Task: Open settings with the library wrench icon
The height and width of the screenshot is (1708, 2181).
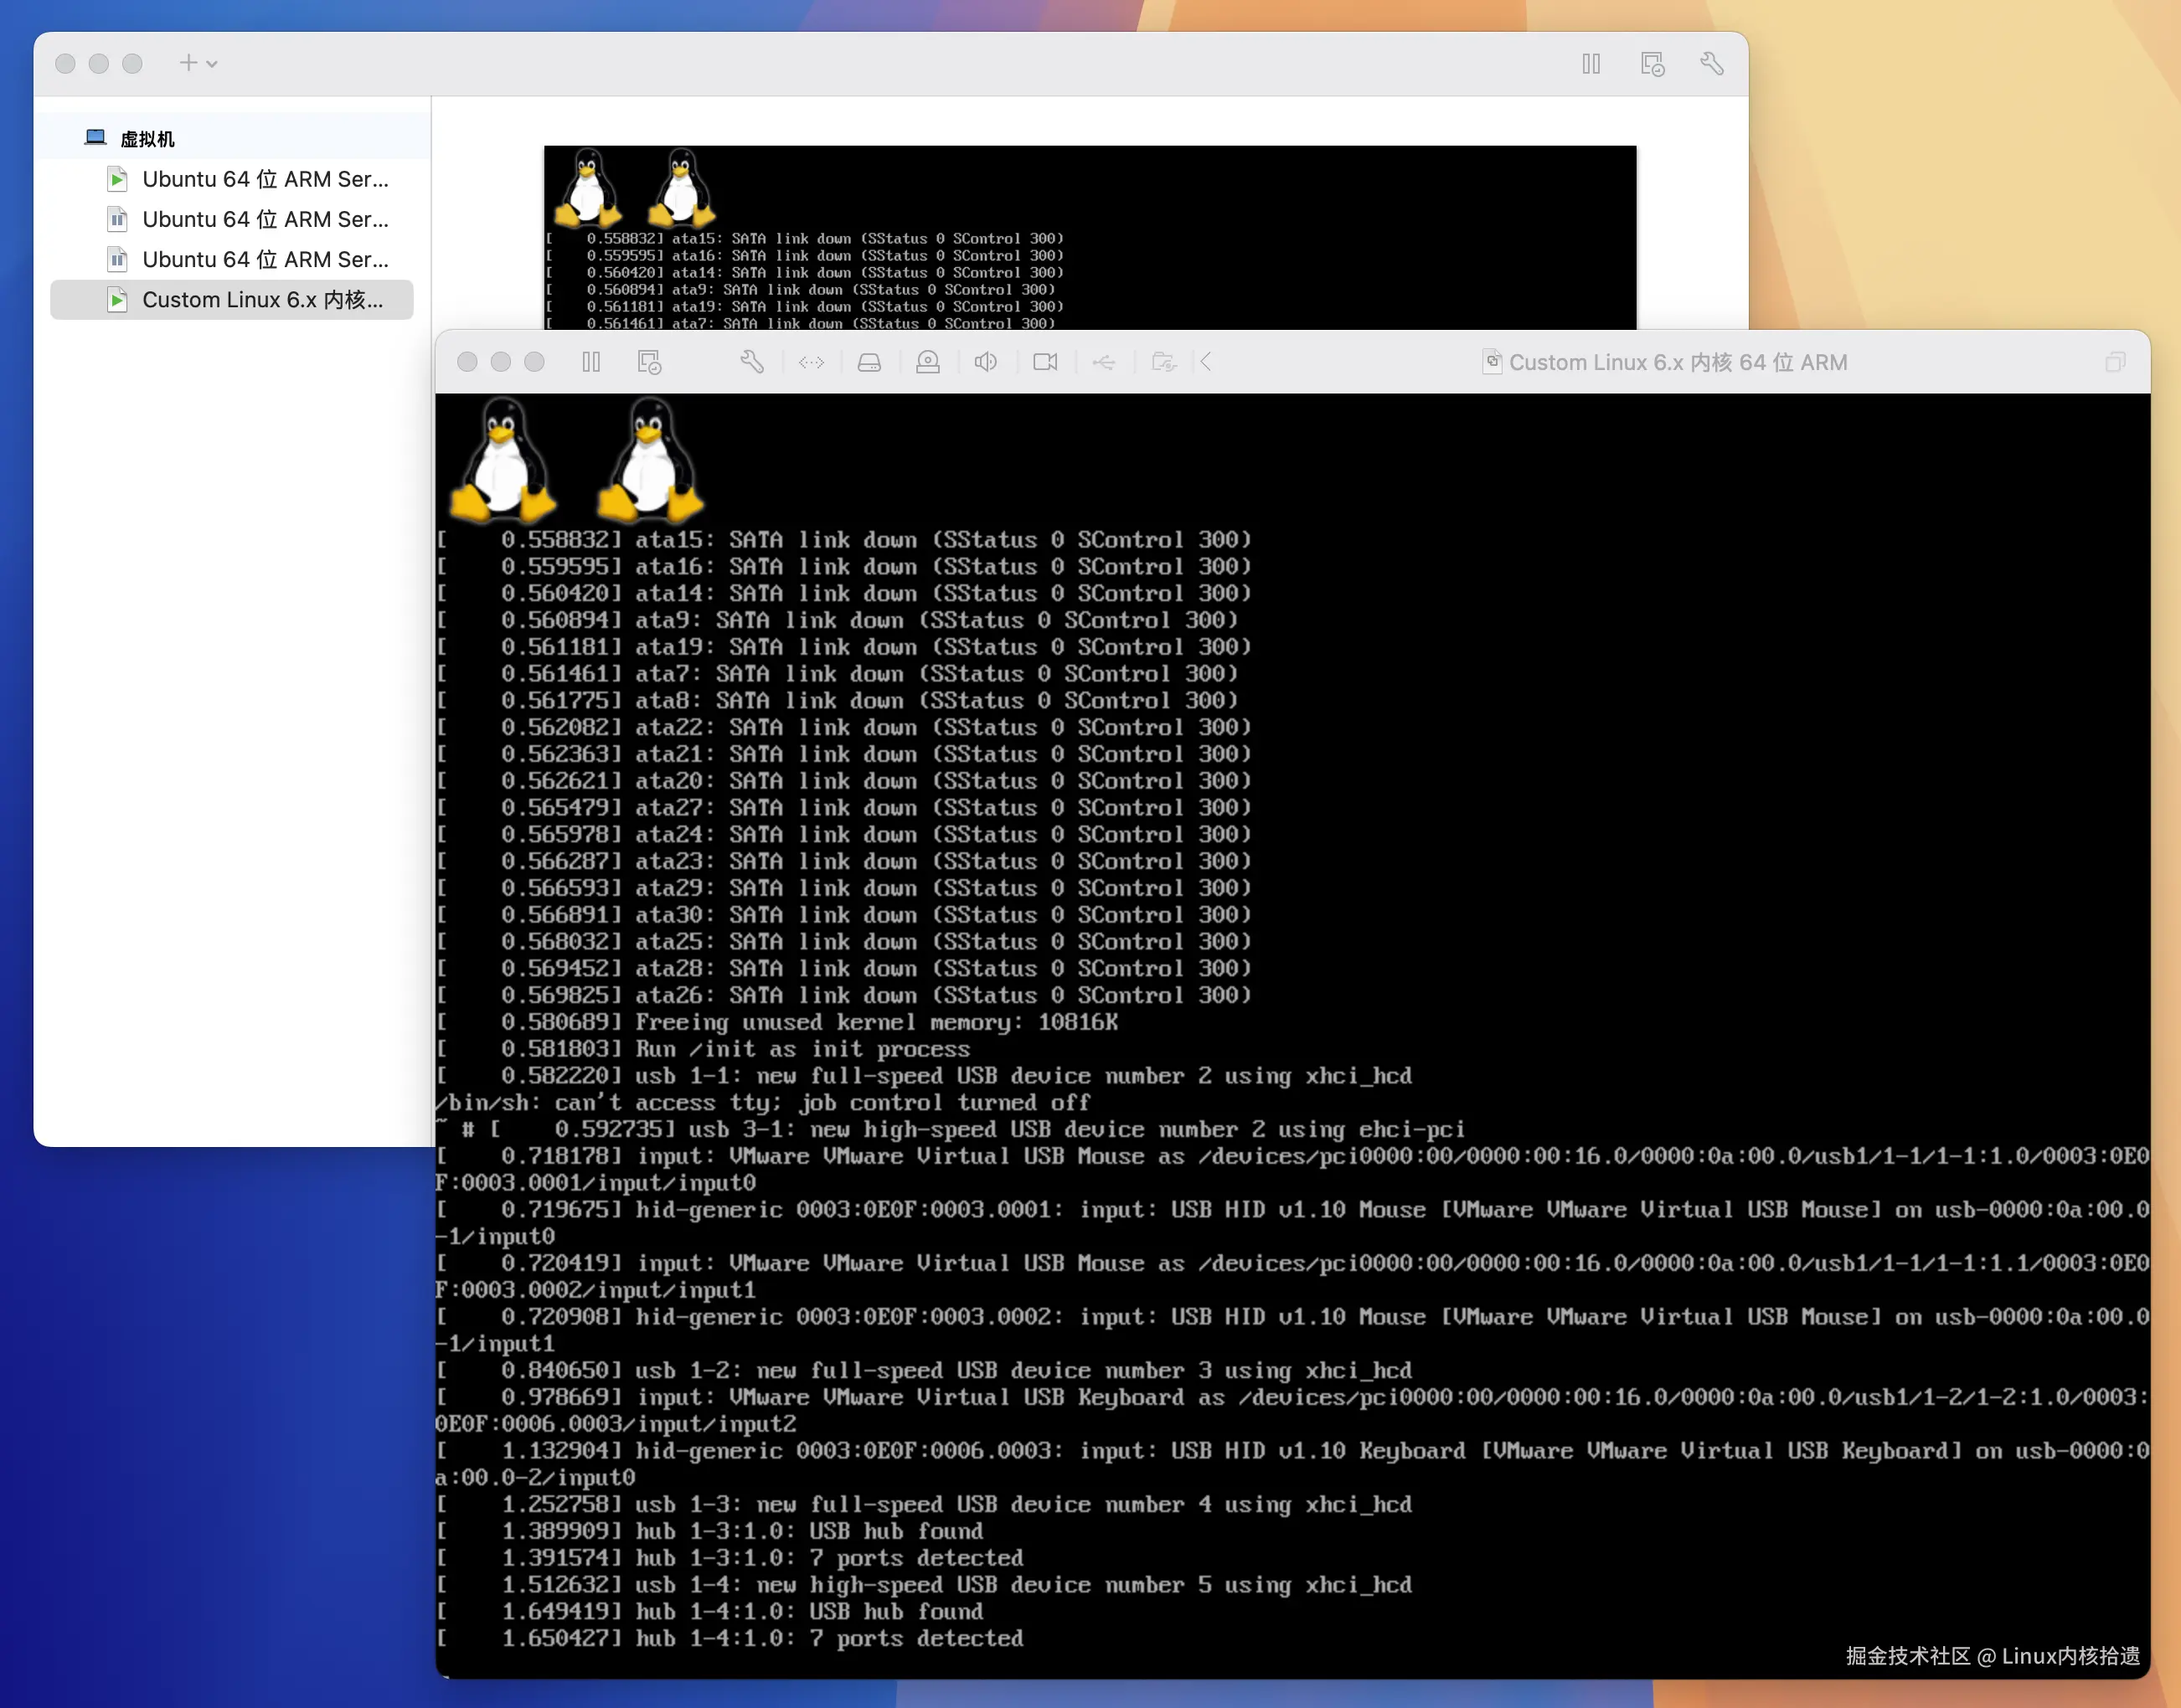Action: [x=1712, y=64]
